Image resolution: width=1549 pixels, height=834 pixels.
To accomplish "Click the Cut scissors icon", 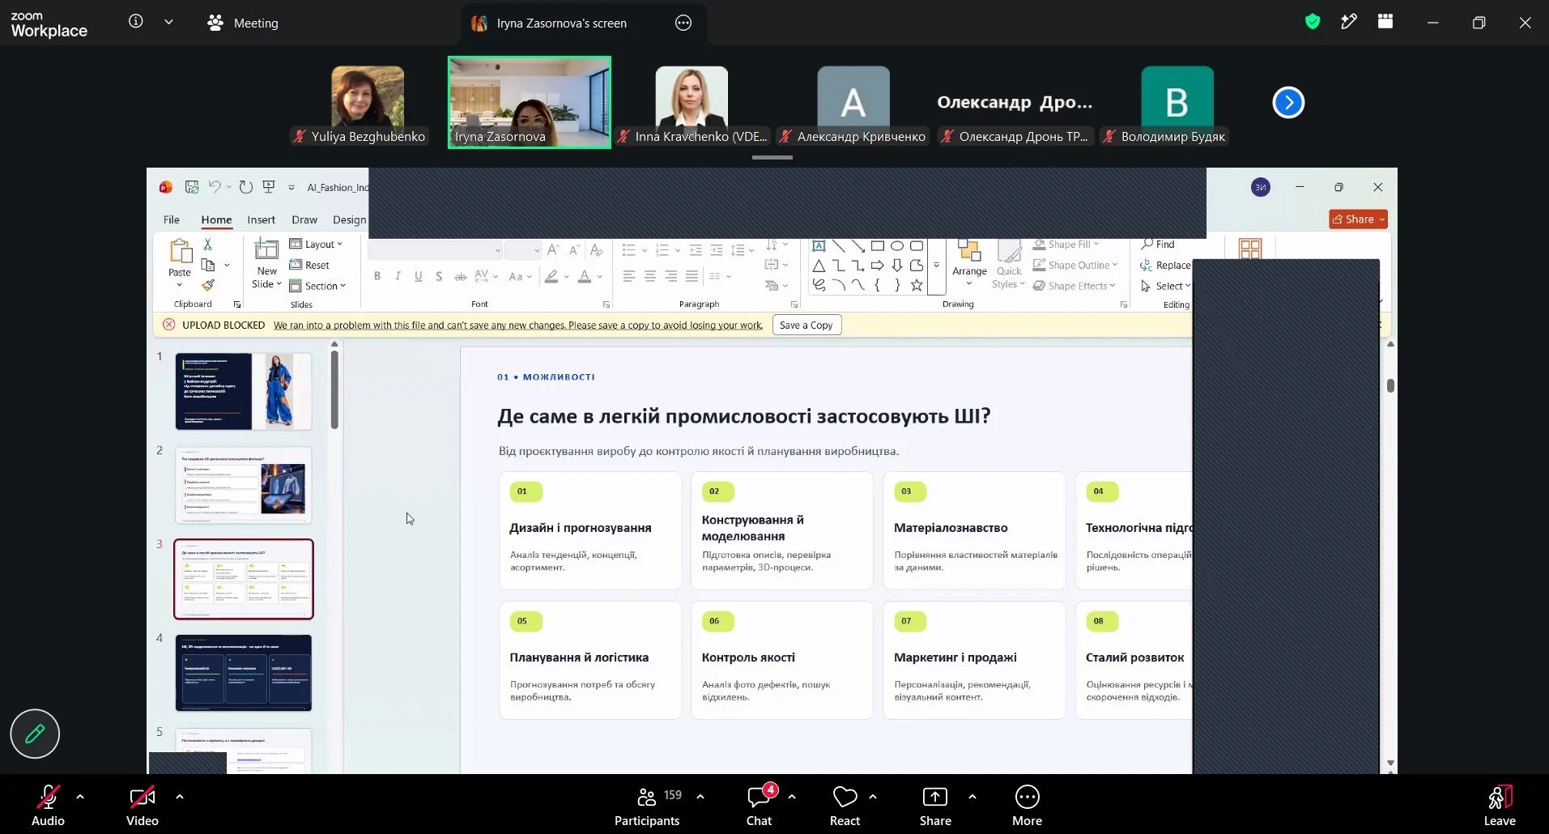I will 208,244.
